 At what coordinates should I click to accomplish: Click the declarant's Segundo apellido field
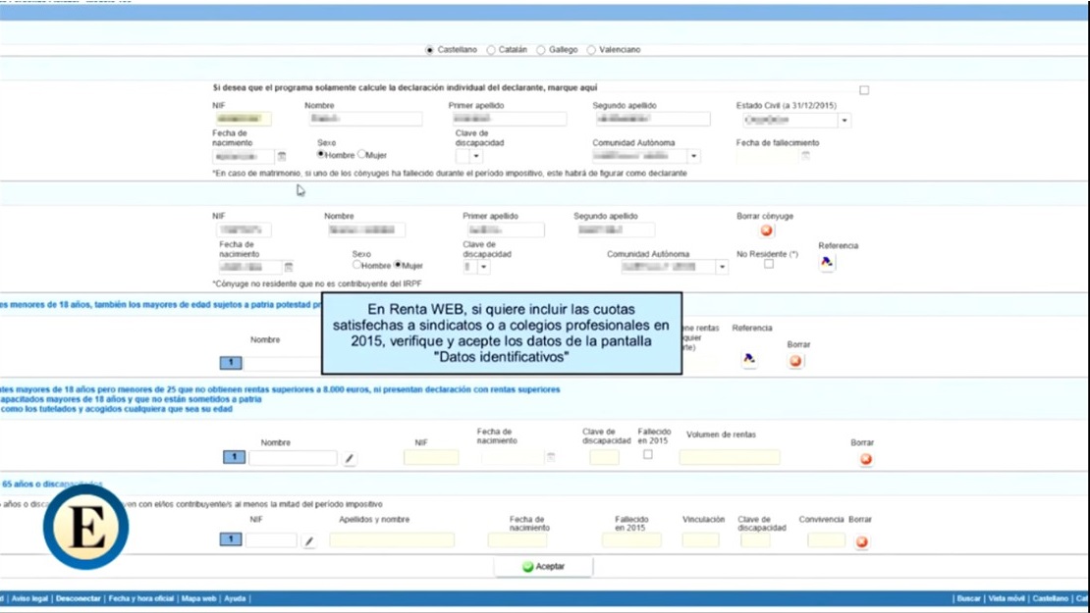click(652, 120)
